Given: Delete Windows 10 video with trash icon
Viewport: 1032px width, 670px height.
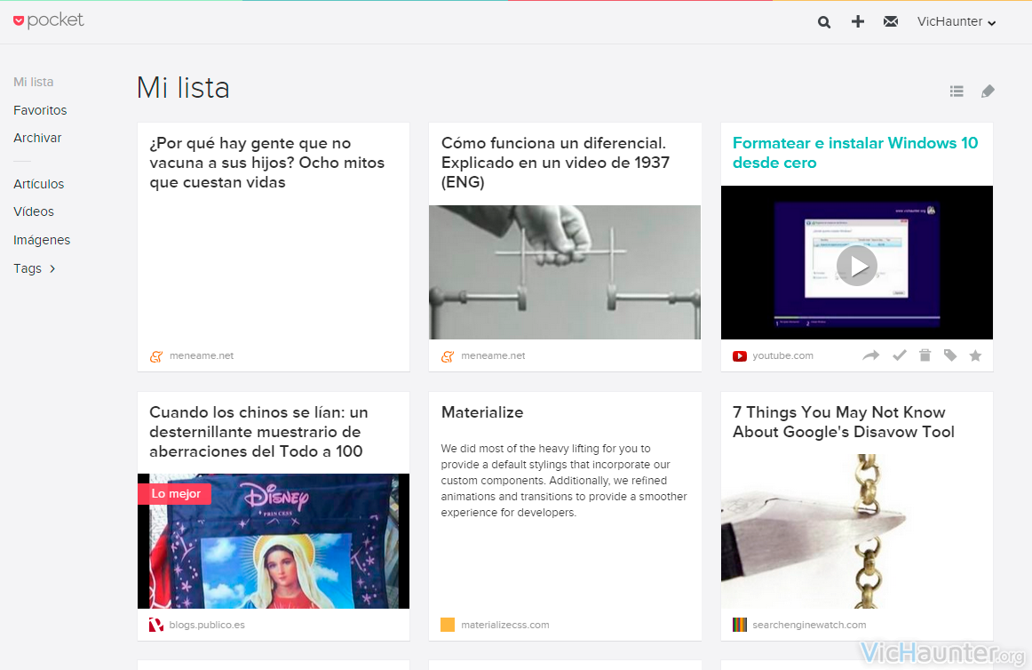Looking at the screenshot, I should click(x=925, y=355).
